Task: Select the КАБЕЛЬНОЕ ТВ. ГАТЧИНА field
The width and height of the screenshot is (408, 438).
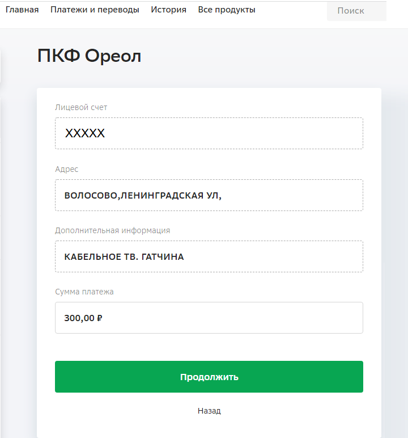Action: (209, 256)
